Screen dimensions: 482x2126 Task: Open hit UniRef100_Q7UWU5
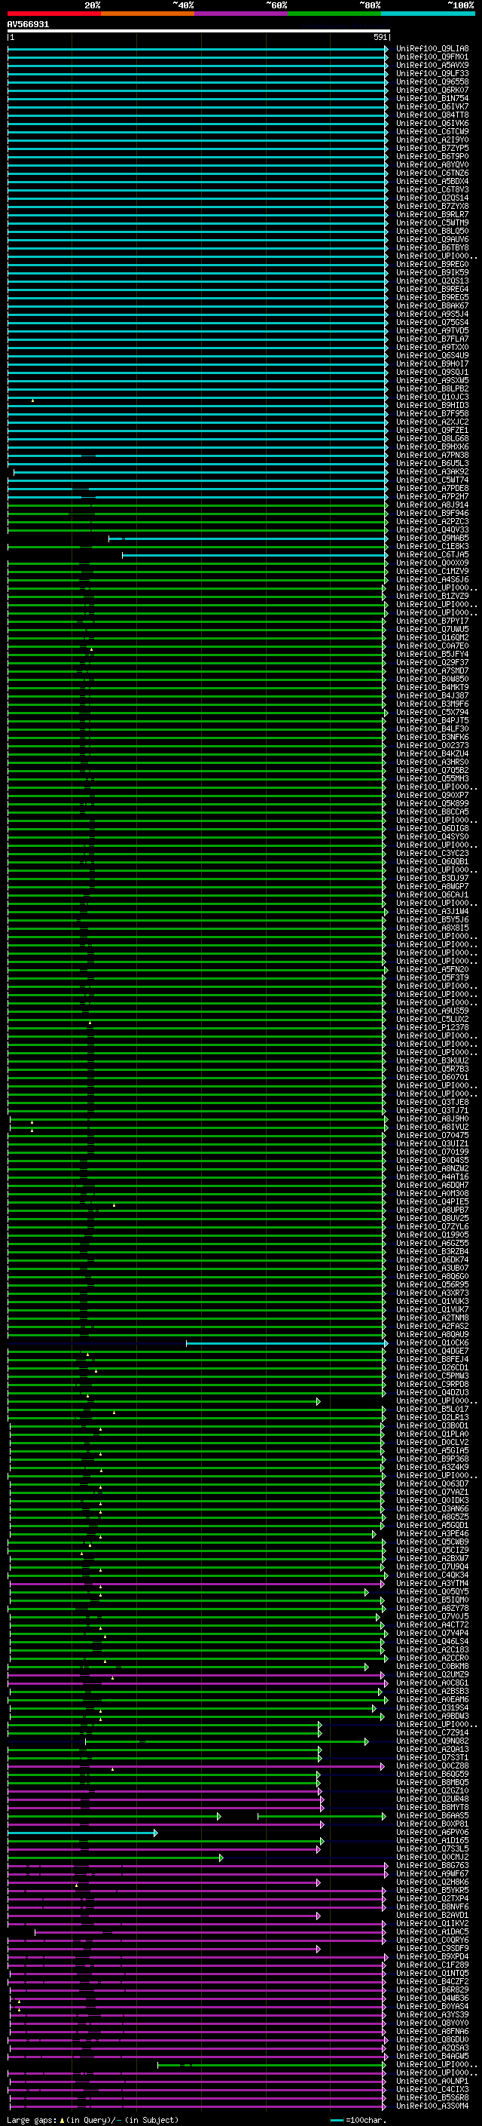click(432, 629)
